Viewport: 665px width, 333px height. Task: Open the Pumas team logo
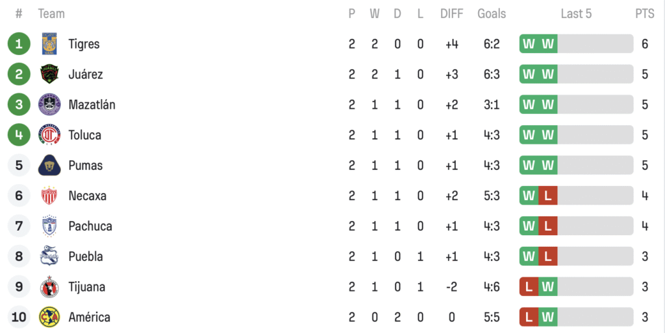click(x=49, y=165)
